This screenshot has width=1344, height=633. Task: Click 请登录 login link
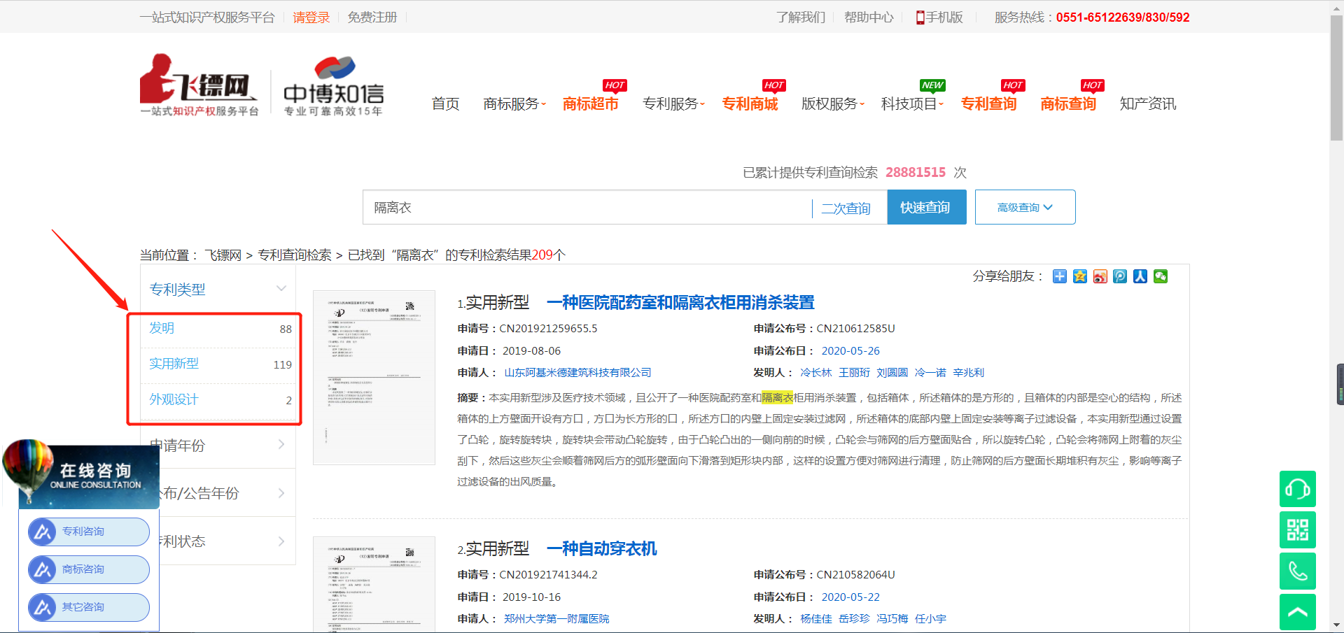click(311, 17)
